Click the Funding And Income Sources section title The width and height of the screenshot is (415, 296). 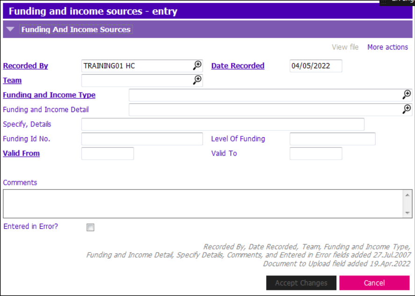tap(76, 29)
